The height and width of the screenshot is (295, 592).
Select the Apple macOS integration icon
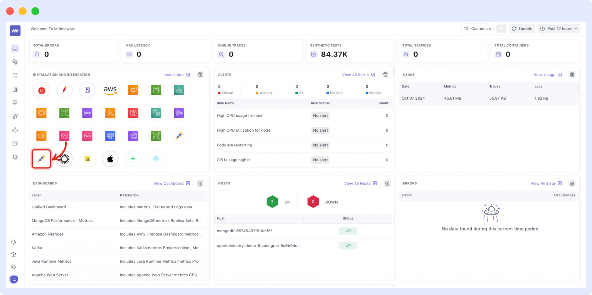(x=110, y=159)
